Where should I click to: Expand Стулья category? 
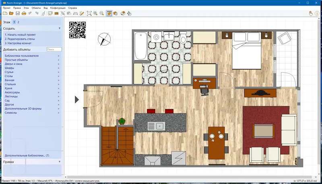coord(32,72)
